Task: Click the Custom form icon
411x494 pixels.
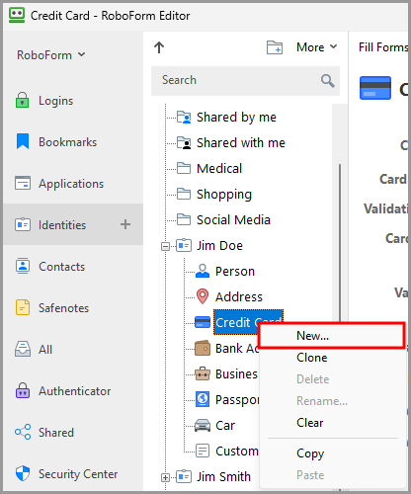Action: 203,451
